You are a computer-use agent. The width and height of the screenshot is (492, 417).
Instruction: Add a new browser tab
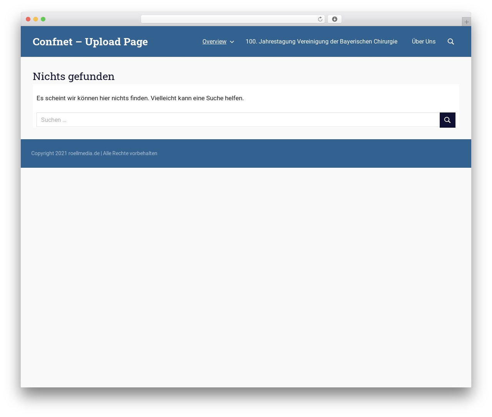coord(466,22)
